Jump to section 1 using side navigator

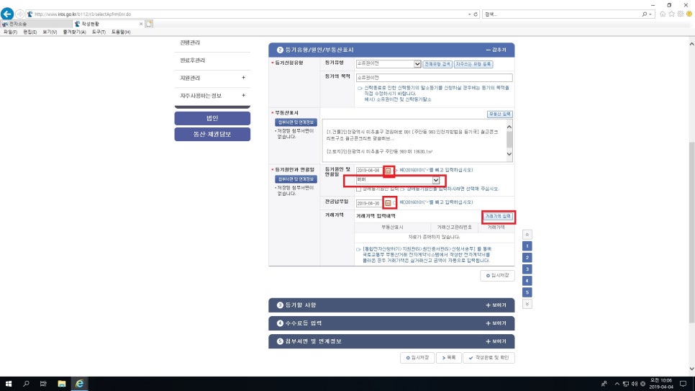tap(527, 246)
